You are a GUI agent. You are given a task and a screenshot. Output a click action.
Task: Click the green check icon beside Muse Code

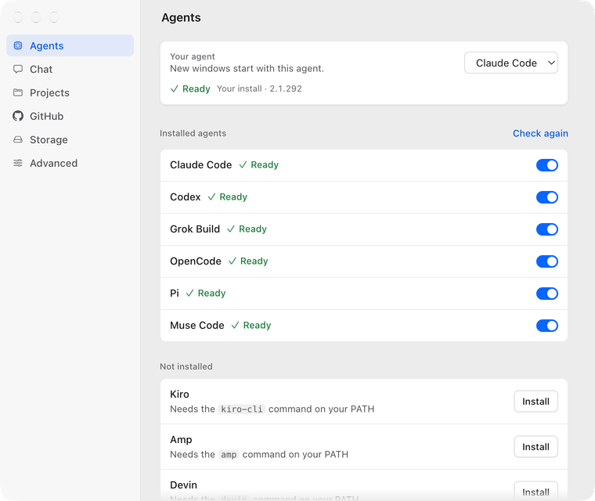tap(236, 326)
